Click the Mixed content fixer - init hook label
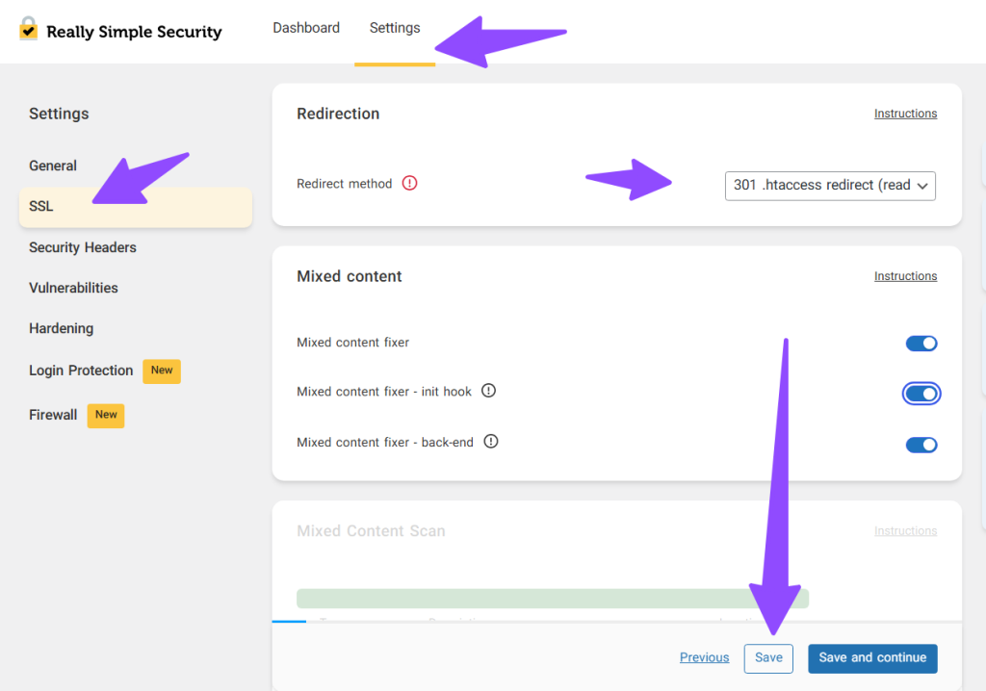This screenshot has height=691, width=986. click(x=383, y=391)
